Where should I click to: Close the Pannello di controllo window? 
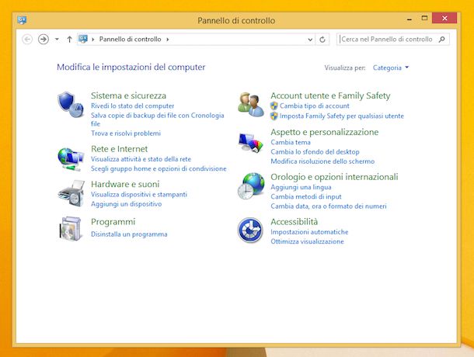point(444,18)
